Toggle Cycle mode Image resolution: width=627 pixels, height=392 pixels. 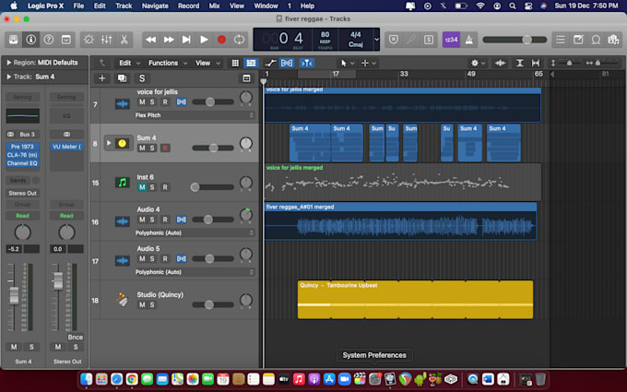[239, 40]
